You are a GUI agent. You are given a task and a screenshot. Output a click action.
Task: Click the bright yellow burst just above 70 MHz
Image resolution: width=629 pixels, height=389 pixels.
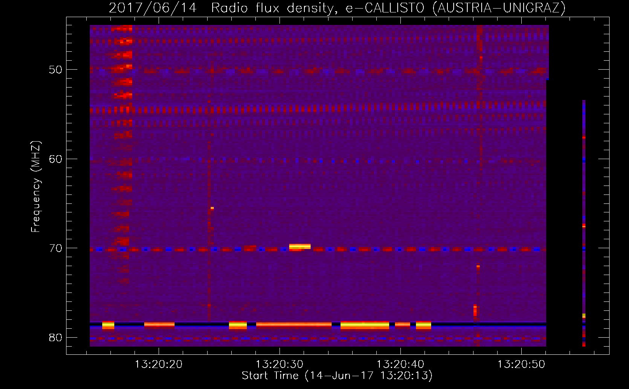click(300, 246)
